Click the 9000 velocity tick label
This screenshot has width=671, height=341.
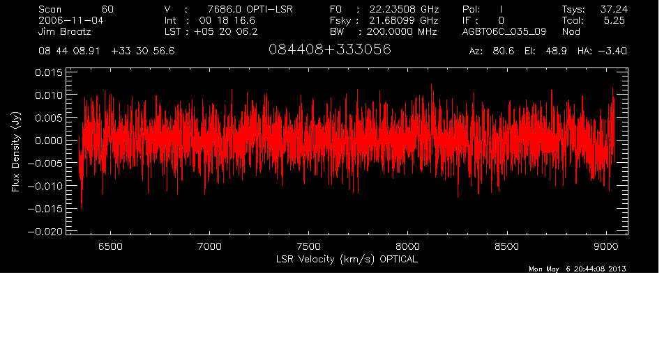coord(606,246)
